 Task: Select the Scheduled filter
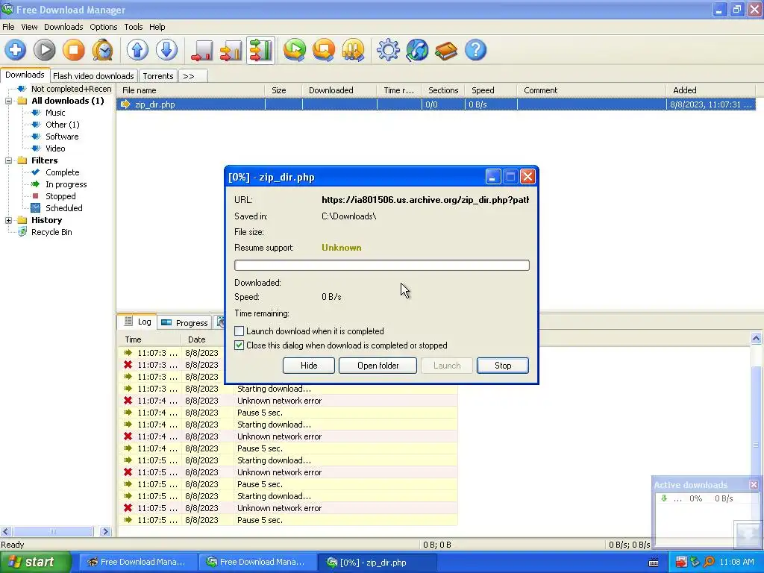(x=64, y=208)
